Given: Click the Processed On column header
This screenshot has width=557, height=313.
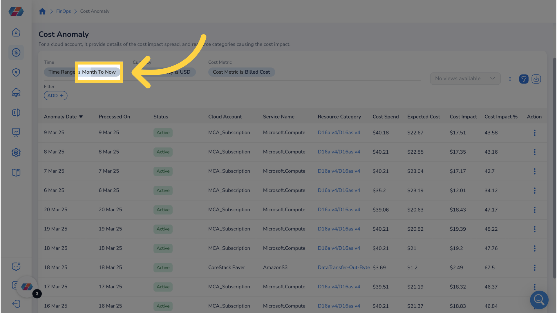Looking at the screenshot, I should 114,117.
